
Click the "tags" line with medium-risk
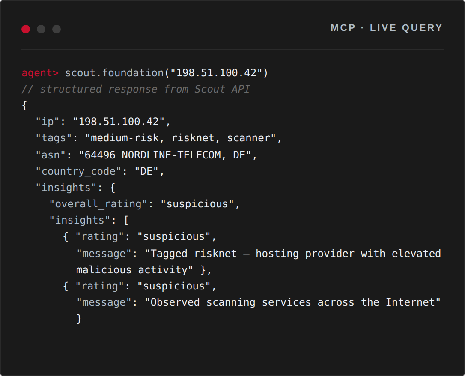click(x=159, y=138)
